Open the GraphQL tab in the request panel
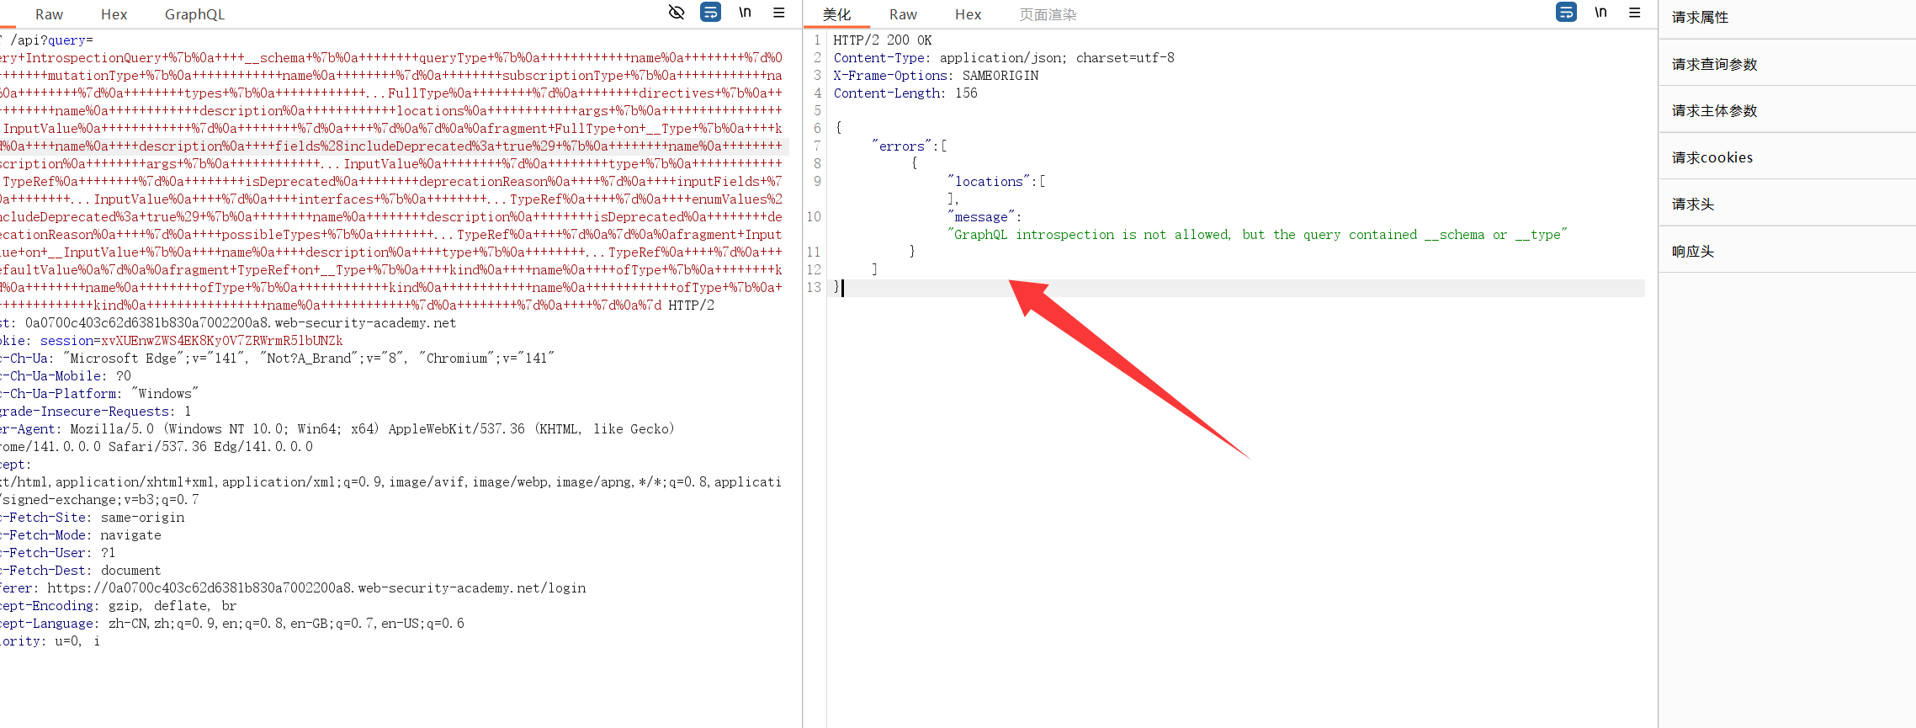This screenshot has height=728, width=1916. (194, 14)
